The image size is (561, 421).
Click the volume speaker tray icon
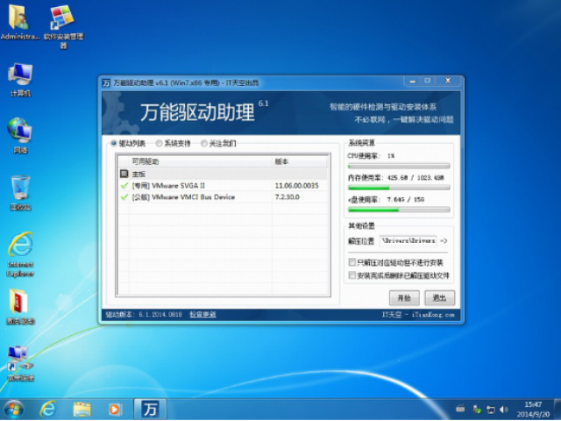[x=504, y=410]
